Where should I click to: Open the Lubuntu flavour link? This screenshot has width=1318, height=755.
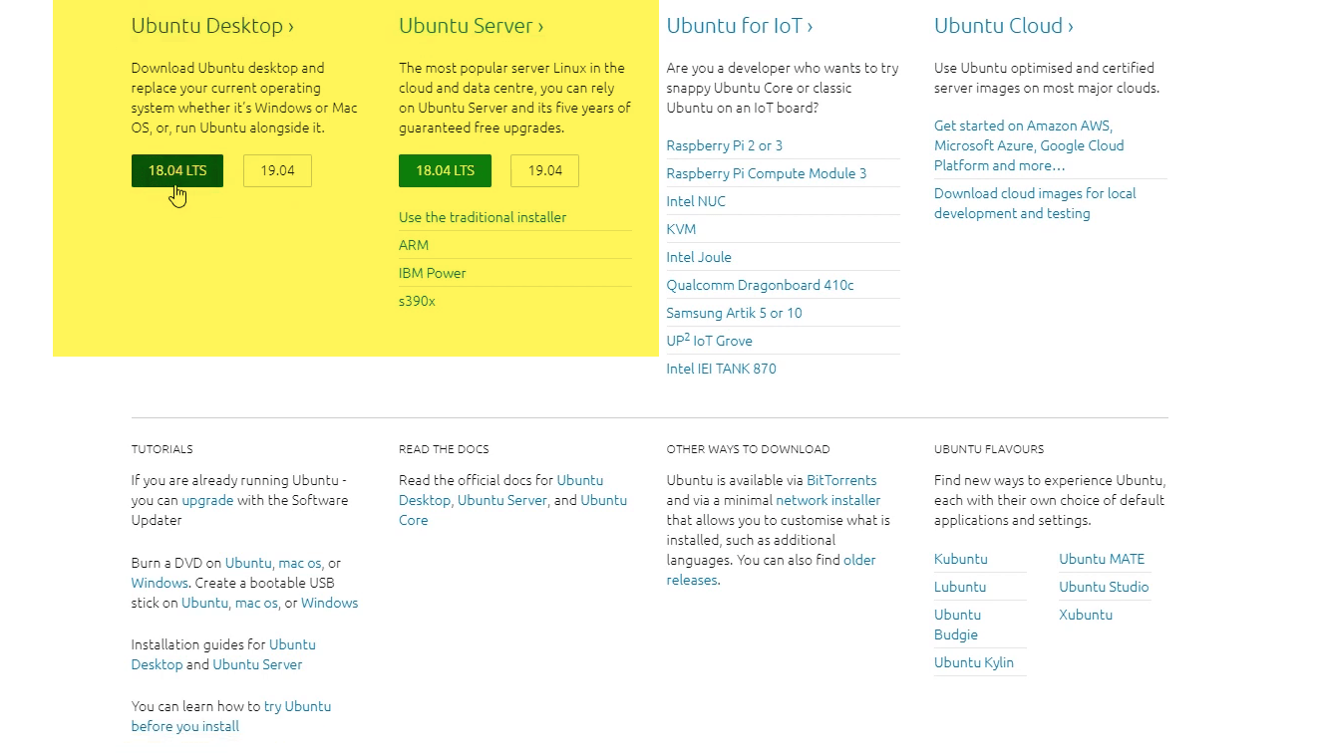click(x=960, y=587)
